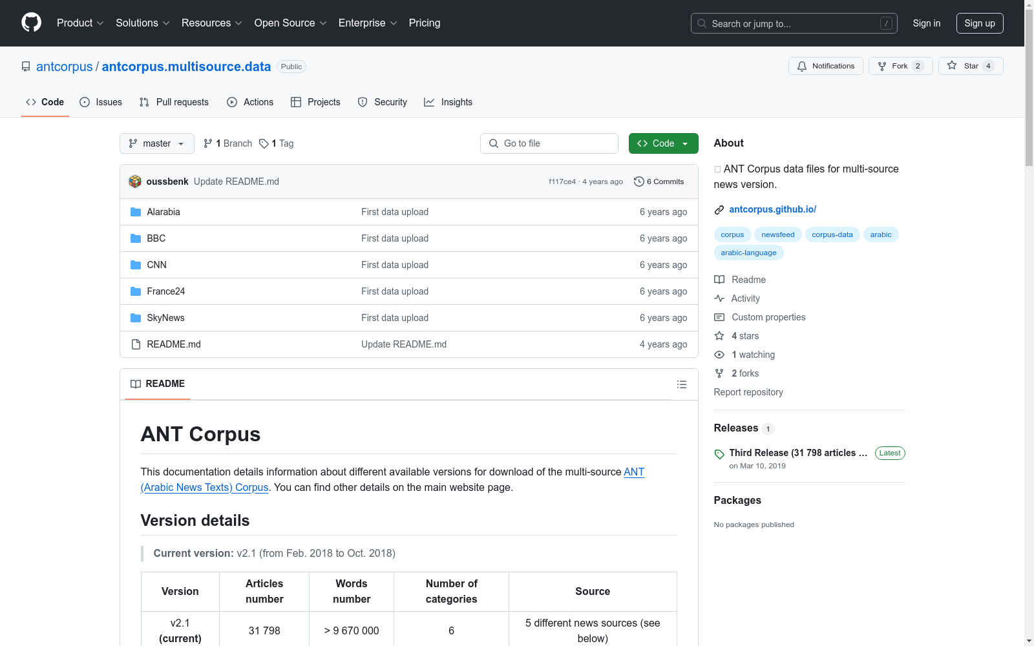Open the Alarabia folder icon

(x=136, y=212)
